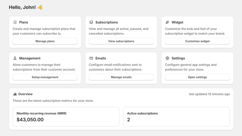Click the Widget card heading
This screenshot has height=136, width=242.
[x=177, y=22]
